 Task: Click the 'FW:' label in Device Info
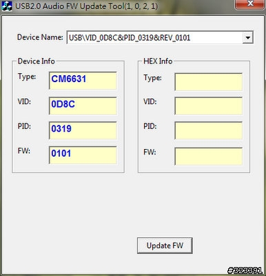24,151
